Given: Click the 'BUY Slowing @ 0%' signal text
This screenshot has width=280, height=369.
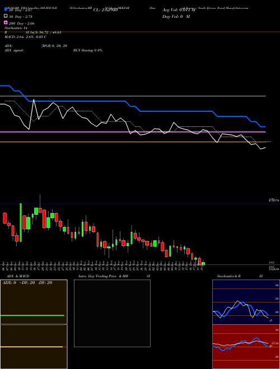Looking at the screenshot, I should 88,50.
